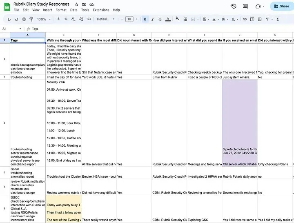Screen dimensions: 294x223
Task: Select column E header
Action: click(x=64, y=35)
